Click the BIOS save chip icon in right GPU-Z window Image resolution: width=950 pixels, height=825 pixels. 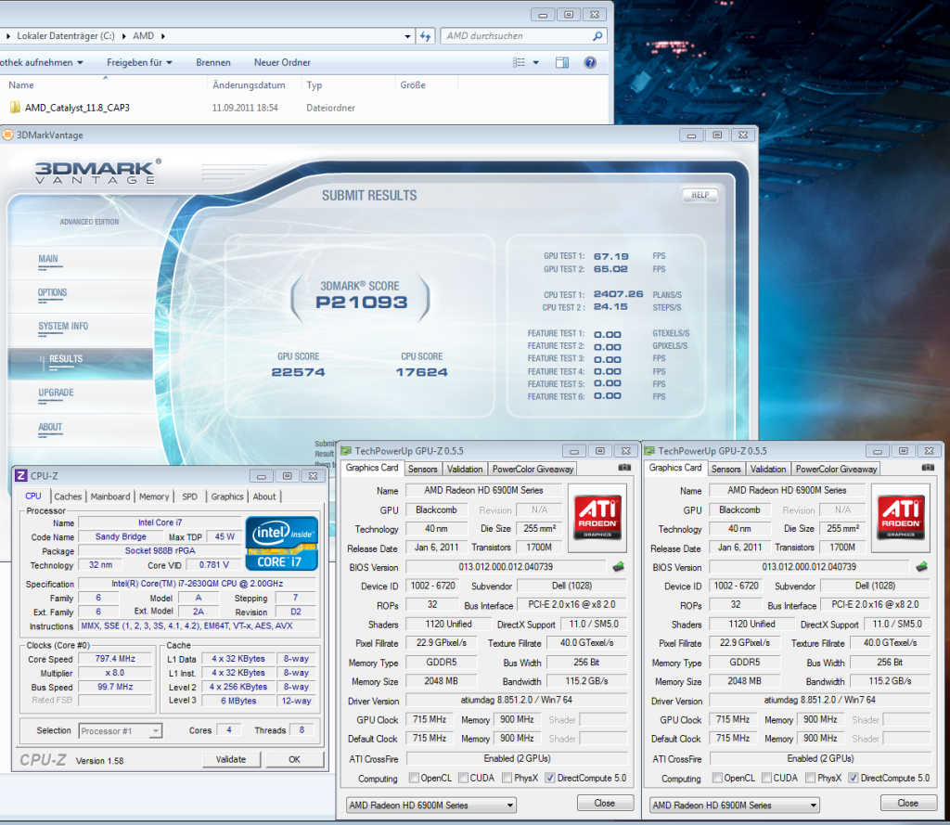pos(922,566)
